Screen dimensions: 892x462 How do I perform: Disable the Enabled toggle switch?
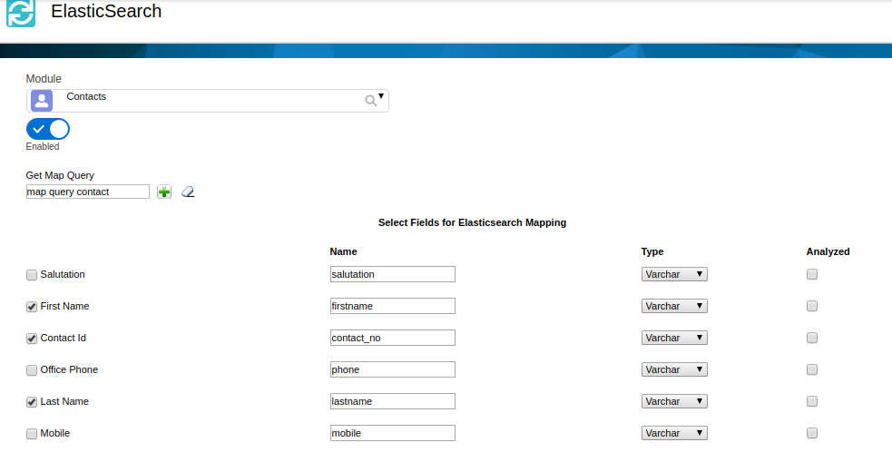pos(48,129)
